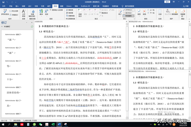
Task: Click the Translate icon
Action: tap(41, 12)
